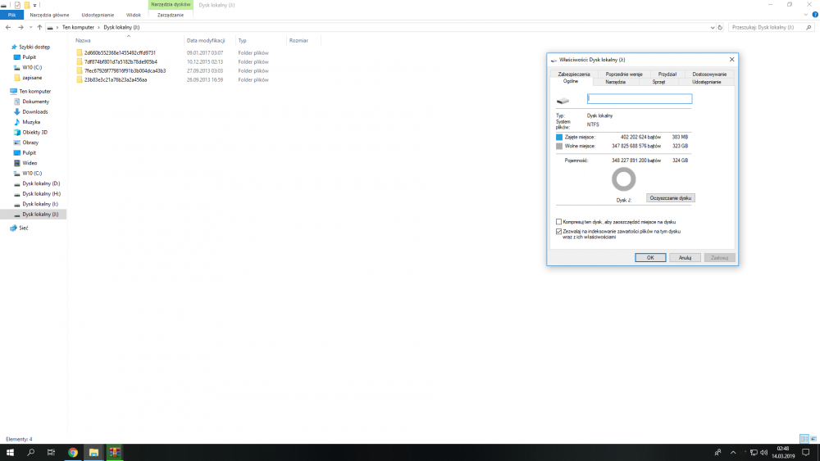Click the Windows Start button
Image resolution: width=820 pixels, height=461 pixels.
pos(10,452)
